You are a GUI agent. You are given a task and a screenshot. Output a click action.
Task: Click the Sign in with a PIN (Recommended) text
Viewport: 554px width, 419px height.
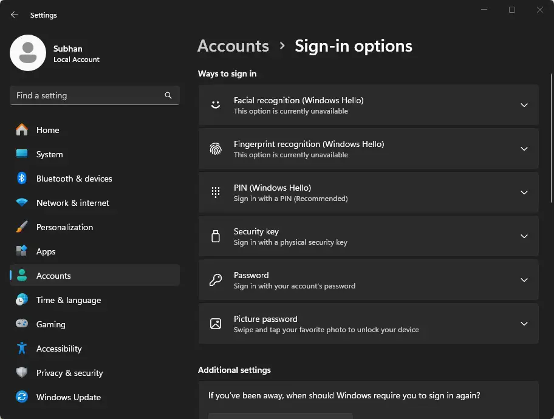(x=291, y=199)
